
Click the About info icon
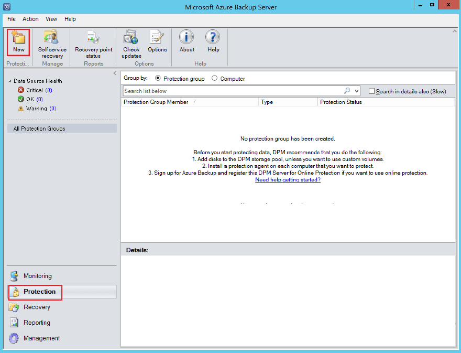click(x=186, y=37)
